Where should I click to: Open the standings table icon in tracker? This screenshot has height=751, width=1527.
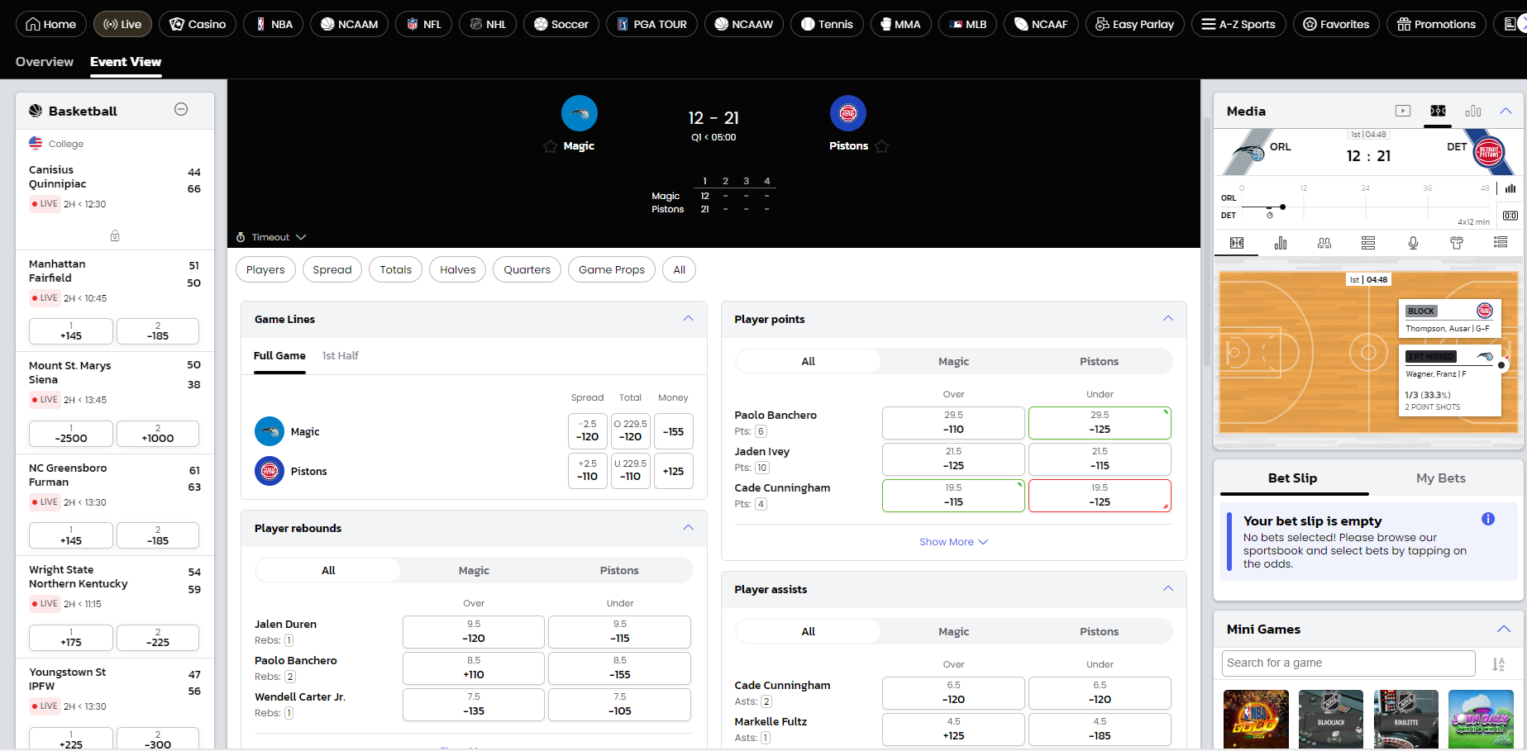point(1368,243)
